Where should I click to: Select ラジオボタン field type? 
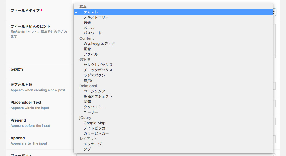[x=173, y=75]
